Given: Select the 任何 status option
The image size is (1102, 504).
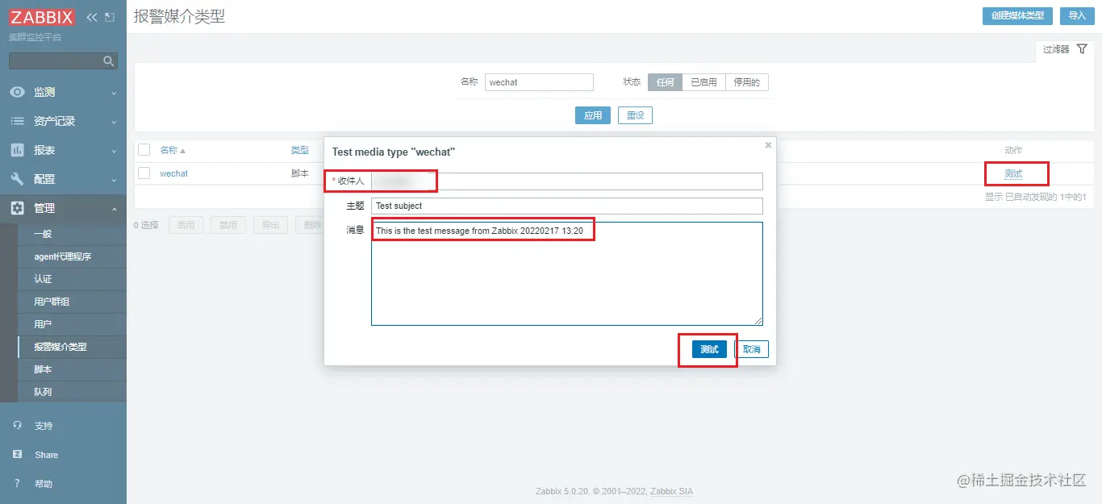Looking at the screenshot, I should click(x=665, y=82).
